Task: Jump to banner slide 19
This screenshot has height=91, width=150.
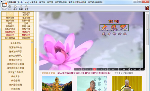Action: point(142,69)
